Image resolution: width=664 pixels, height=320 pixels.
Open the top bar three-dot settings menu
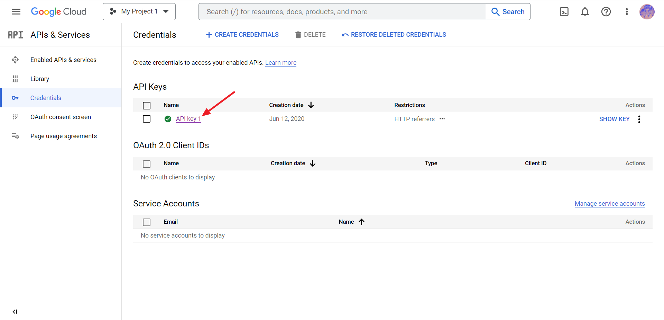coord(627,12)
